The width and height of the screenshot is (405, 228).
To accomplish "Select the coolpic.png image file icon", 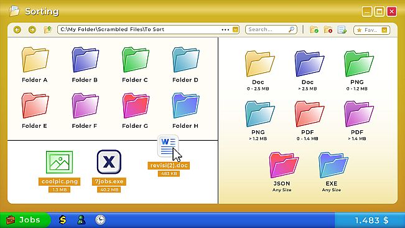I will pos(59,163).
